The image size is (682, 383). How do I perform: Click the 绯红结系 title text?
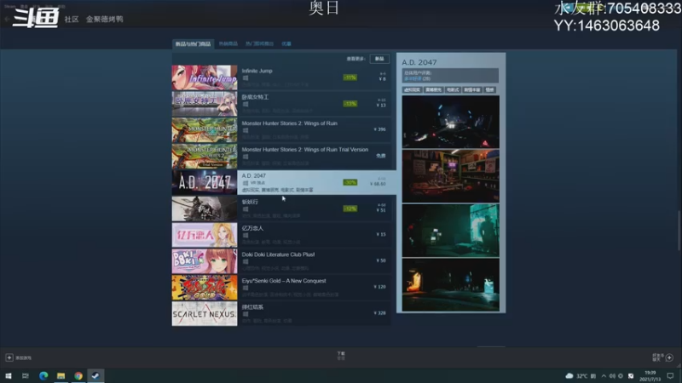[252, 307]
